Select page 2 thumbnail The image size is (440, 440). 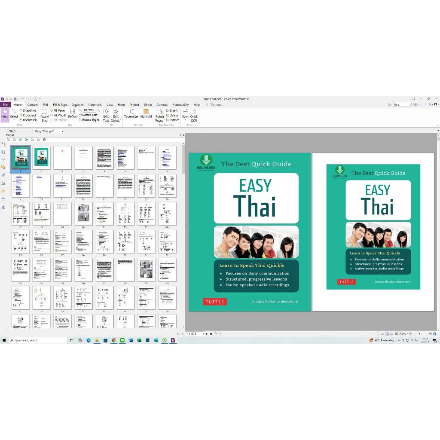(x=42, y=157)
